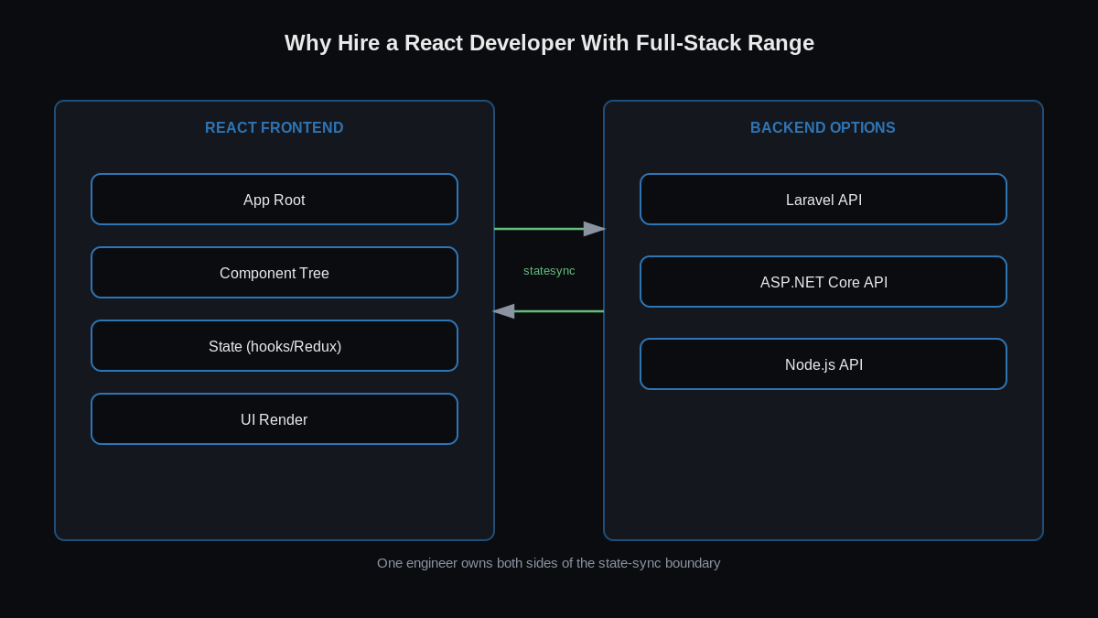Select the ASP.NET Core API box
The height and width of the screenshot is (618, 1098).
pos(823,282)
